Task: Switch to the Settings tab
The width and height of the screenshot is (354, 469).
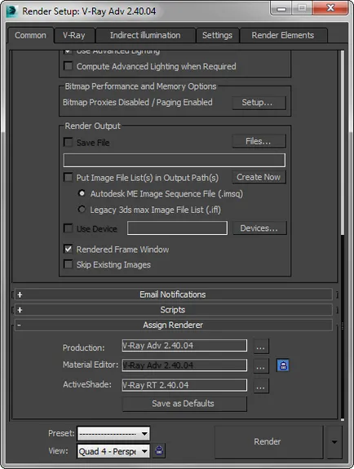Action: point(217,35)
